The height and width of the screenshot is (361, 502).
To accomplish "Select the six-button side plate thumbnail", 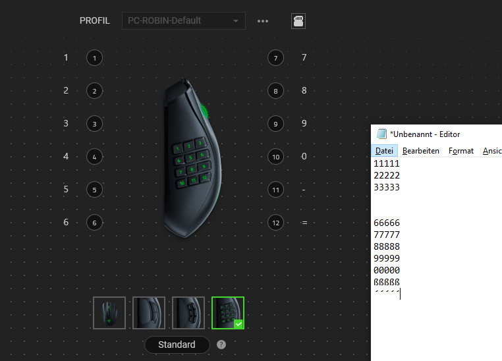I will pos(188,313).
